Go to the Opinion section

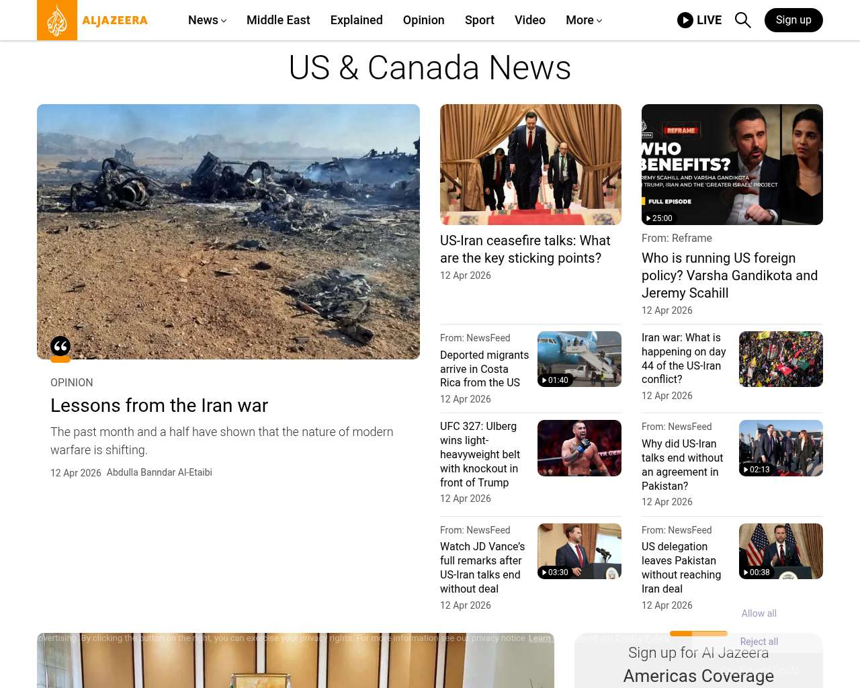(423, 20)
